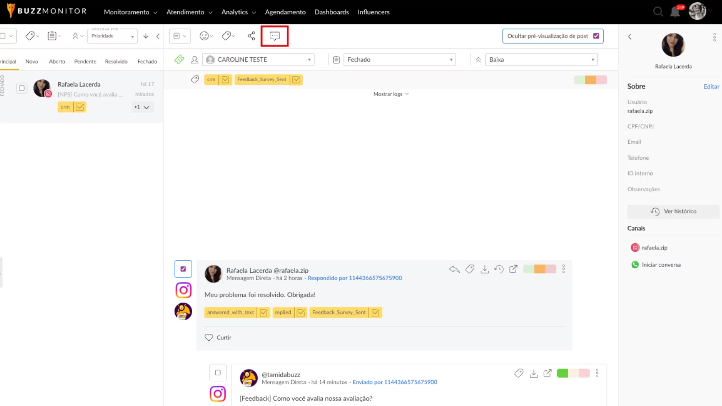Open the Monitoramento menu
The image size is (722, 406).
coord(130,12)
